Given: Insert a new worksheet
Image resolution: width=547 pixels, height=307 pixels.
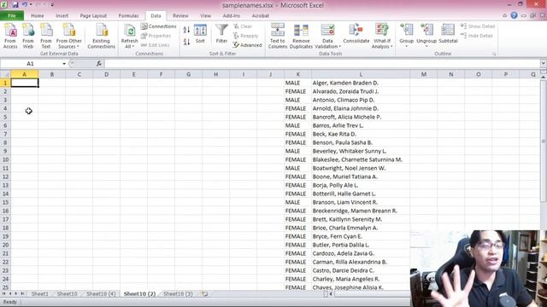Looking at the screenshot, I should [205, 294].
